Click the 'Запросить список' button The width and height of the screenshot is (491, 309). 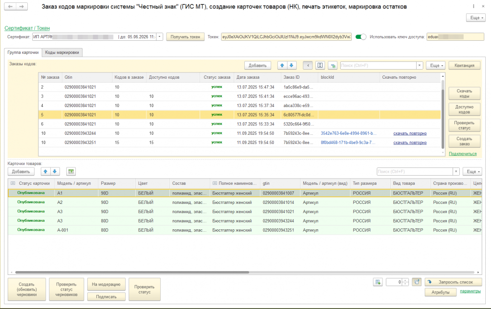453,282
